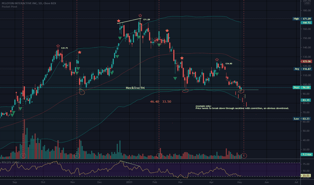
Task: Select the 46.40 measurement label
Action: (154, 102)
